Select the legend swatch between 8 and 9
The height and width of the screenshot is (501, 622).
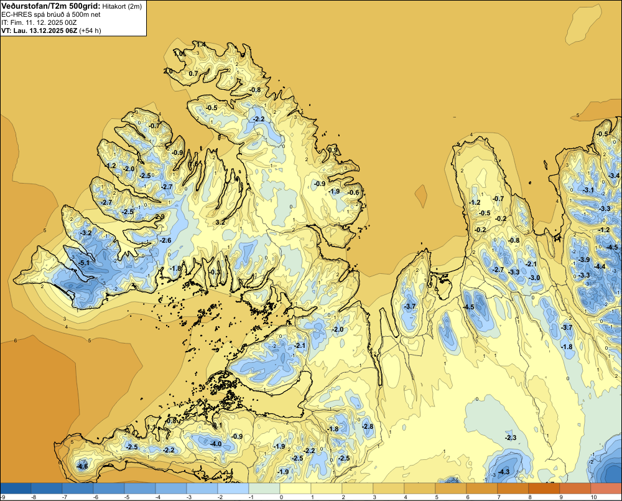[x=545, y=488]
